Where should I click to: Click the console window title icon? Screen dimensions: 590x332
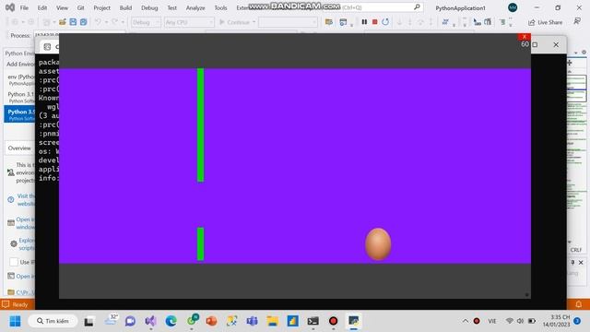[x=47, y=47]
